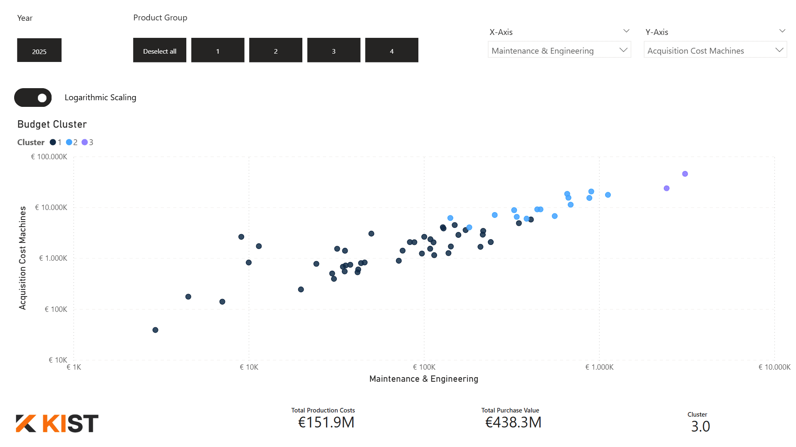Image resolution: width=796 pixels, height=447 pixels.
Task: Open the Maintenance & Engineering X-Axis dropdown
Action: click(x=559, y=50)
